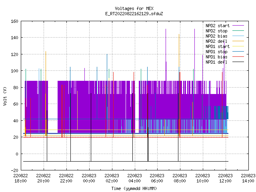Click the x-axis label 220823 10:00
Viewport: 256px width, 192px height.
pos(203,178)
